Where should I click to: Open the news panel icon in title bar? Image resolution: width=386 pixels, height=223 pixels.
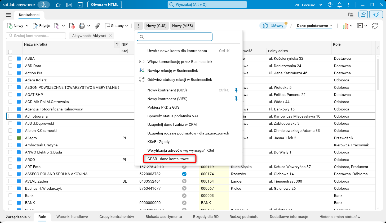point(69,5)
